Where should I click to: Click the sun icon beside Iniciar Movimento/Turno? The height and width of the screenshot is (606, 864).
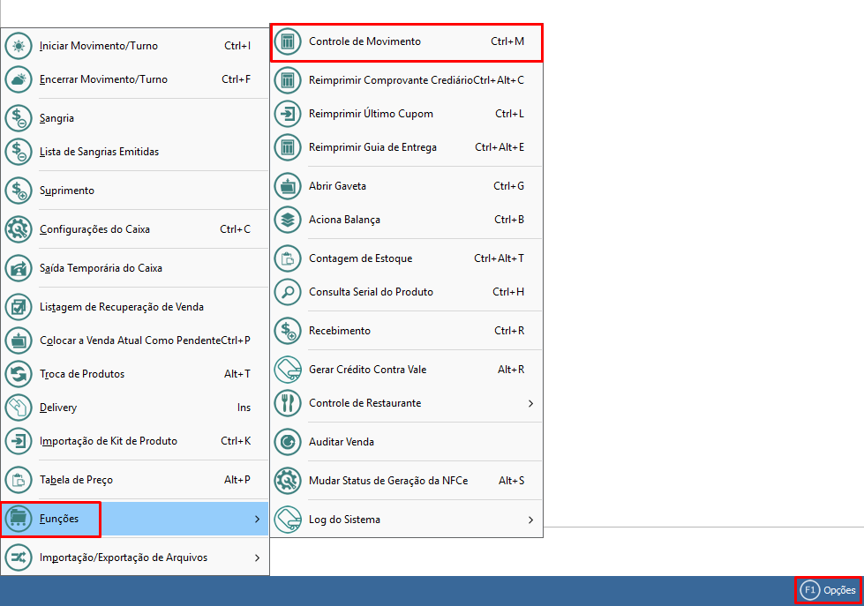19,46
